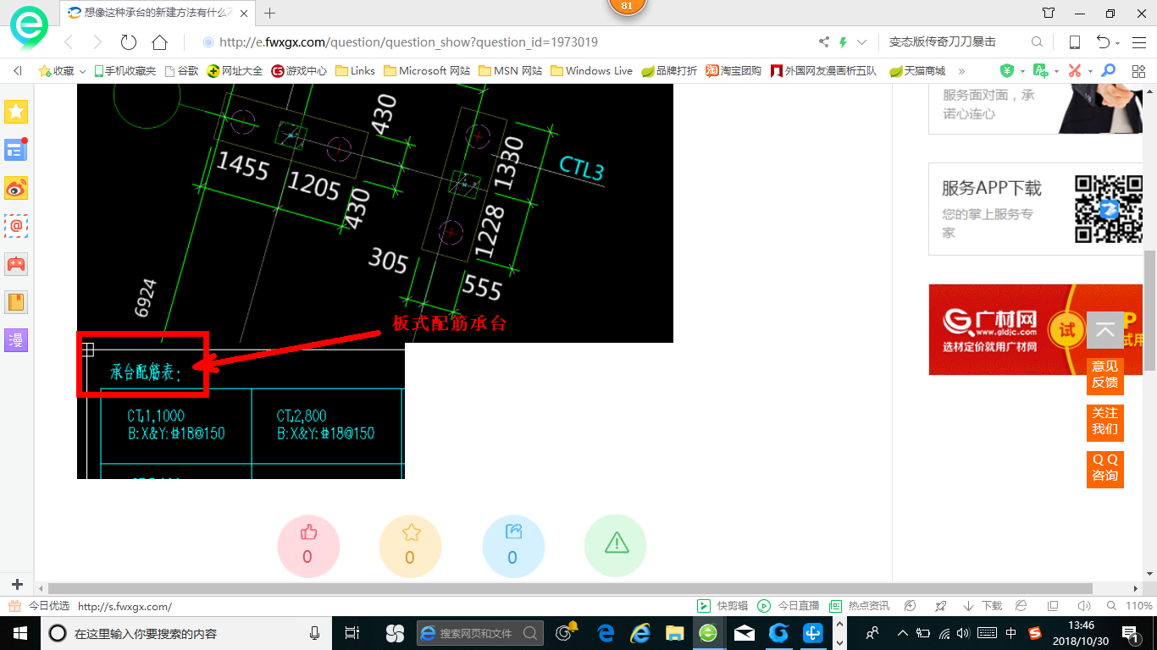The height and width of the screenshot is (650, 1157).
Task: Click the browser forward arrow
Action: pos(97,42)
